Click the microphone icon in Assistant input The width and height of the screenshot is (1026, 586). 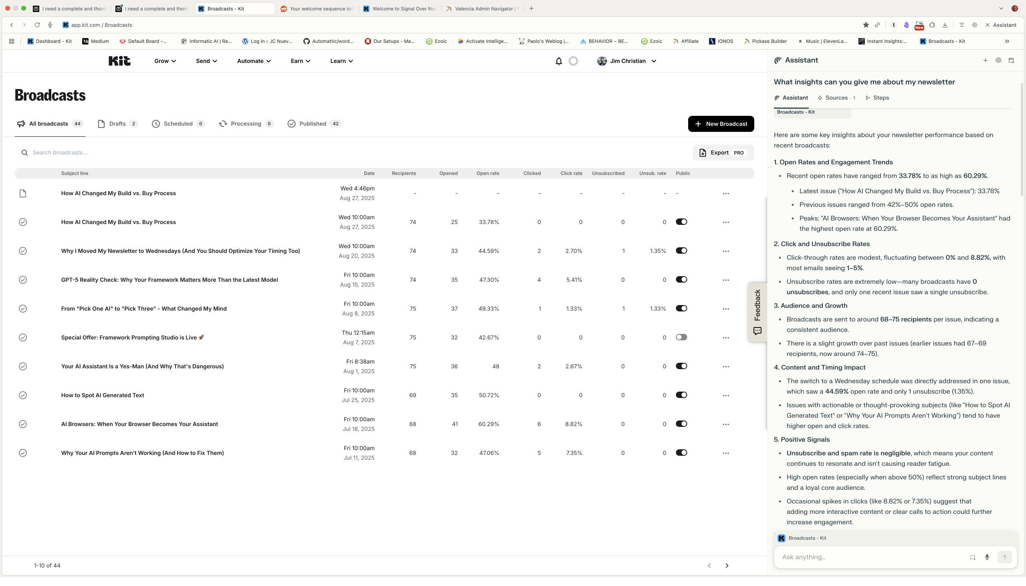pos(987,557)
